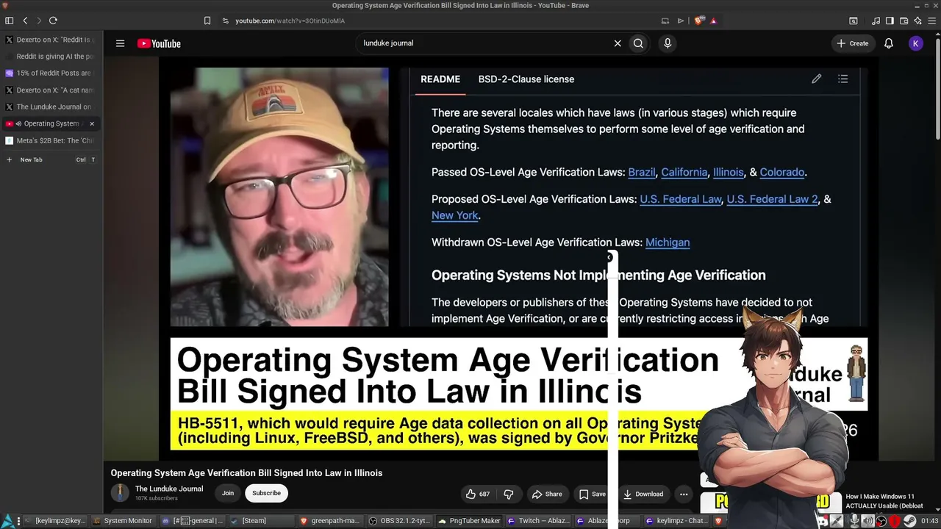Image resolution: width=941 pixels, height=529 pixels.
Task: Open the account avatar menu
Action: [x=915, y=43]
